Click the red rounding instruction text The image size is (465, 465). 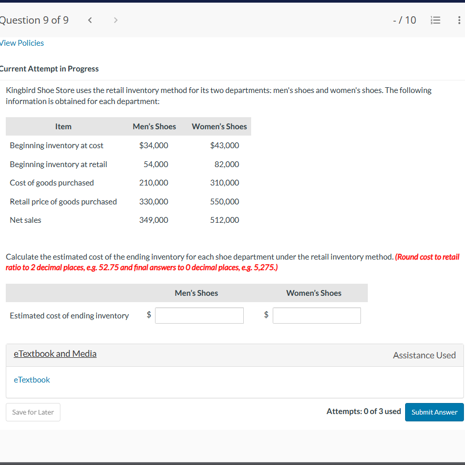pos(232,262)
